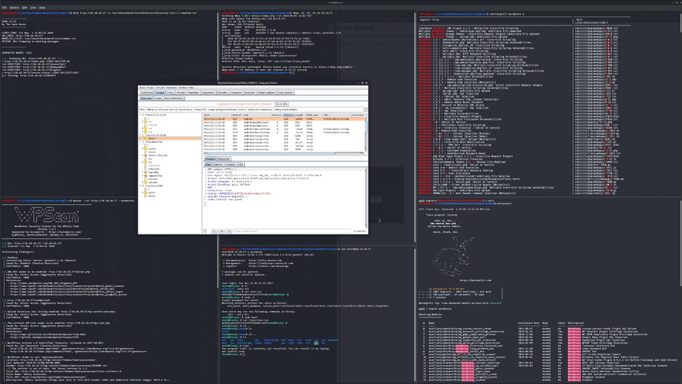This screenshot has height=384, width=682.
Task: Sort requests by Method column
Action: pos(237,115)
